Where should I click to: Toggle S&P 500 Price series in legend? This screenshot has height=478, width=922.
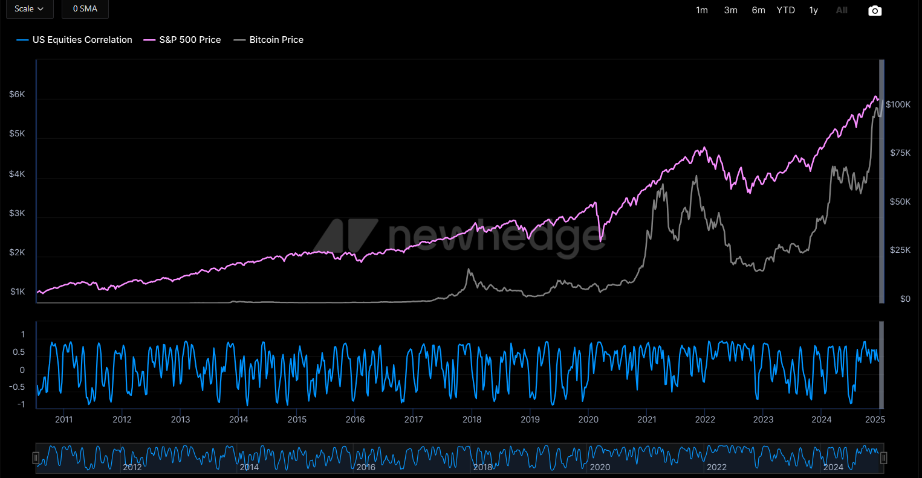183,40
